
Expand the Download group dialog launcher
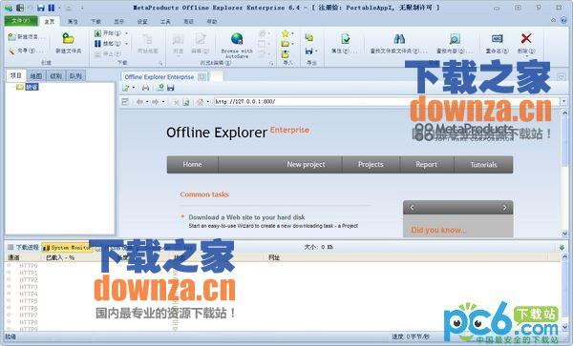160,64
